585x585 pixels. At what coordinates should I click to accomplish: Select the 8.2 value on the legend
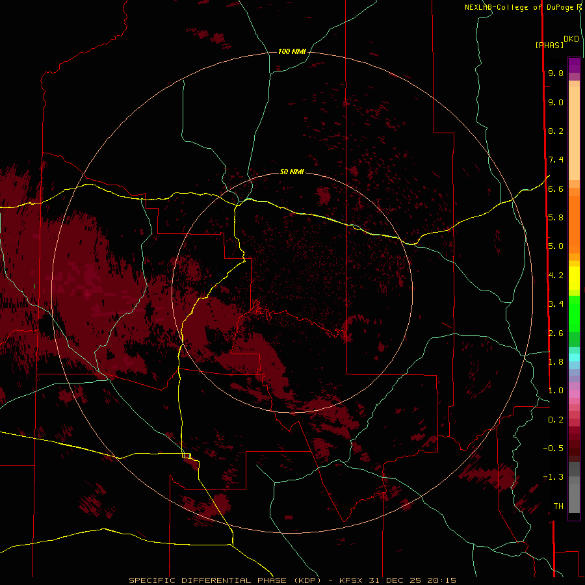pyautogui.click(x=556, y=131)
